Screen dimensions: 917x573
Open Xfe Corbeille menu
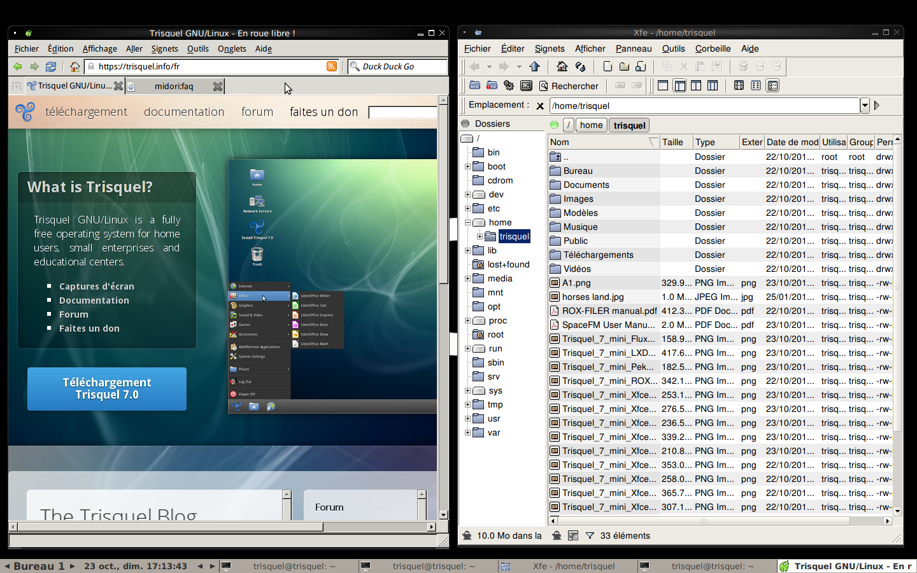pos(713,48)
